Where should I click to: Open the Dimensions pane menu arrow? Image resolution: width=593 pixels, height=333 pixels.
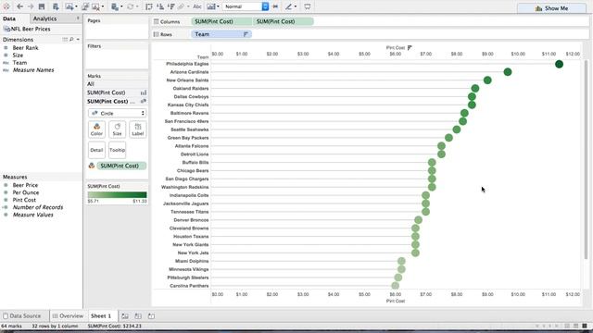tap(78, 39)
